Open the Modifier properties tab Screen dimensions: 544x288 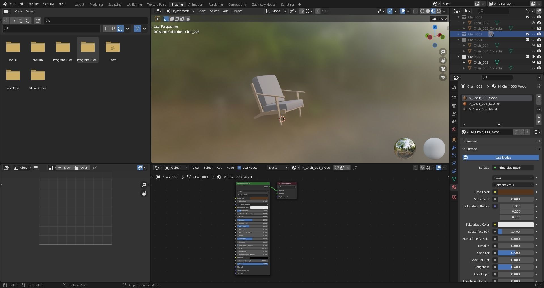pyautogui.click(x=454, y=148)
